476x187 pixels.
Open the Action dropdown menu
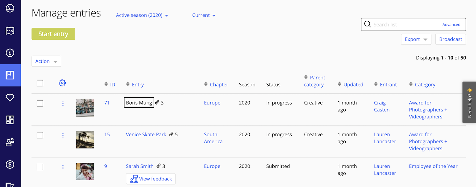[46, 61]
